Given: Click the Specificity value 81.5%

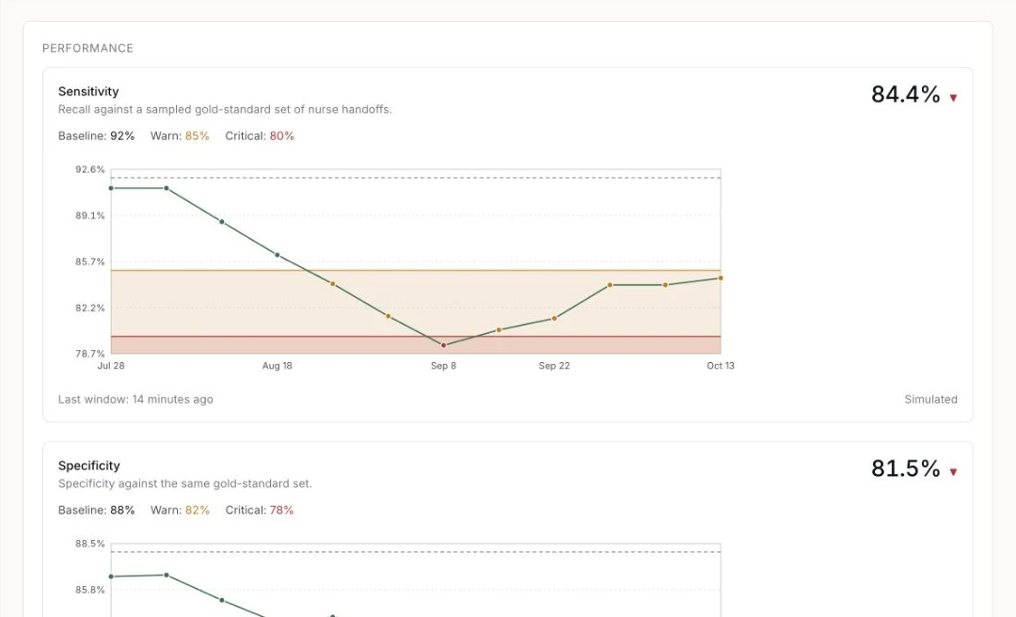Looking at the screenshot, I should (905, 468).
